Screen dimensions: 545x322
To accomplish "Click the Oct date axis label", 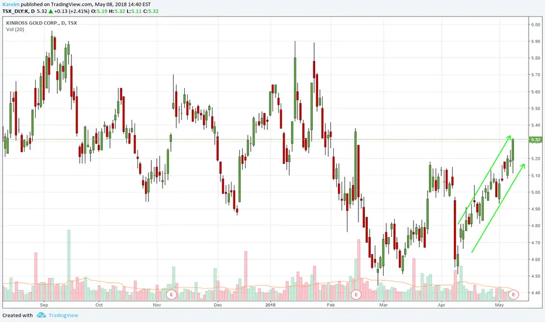I will pos(99,305).
